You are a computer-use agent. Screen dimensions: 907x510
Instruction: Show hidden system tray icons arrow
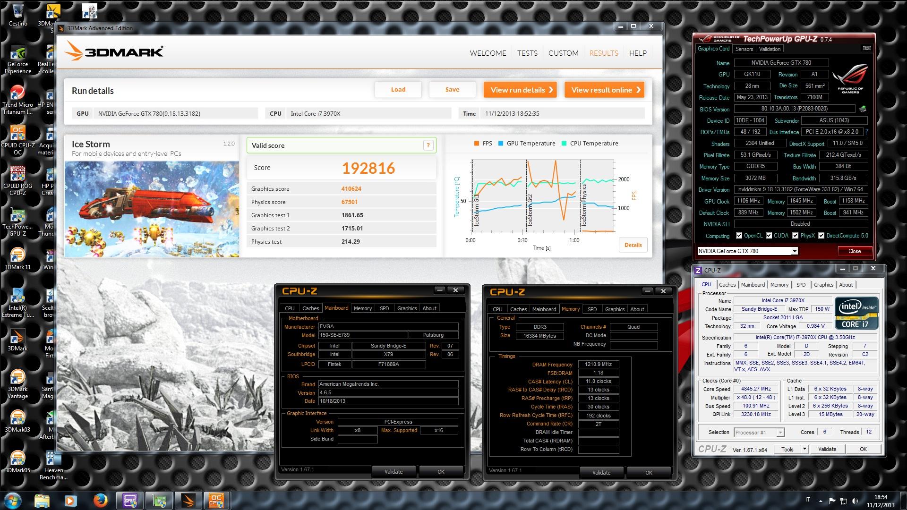pos(820,501)
